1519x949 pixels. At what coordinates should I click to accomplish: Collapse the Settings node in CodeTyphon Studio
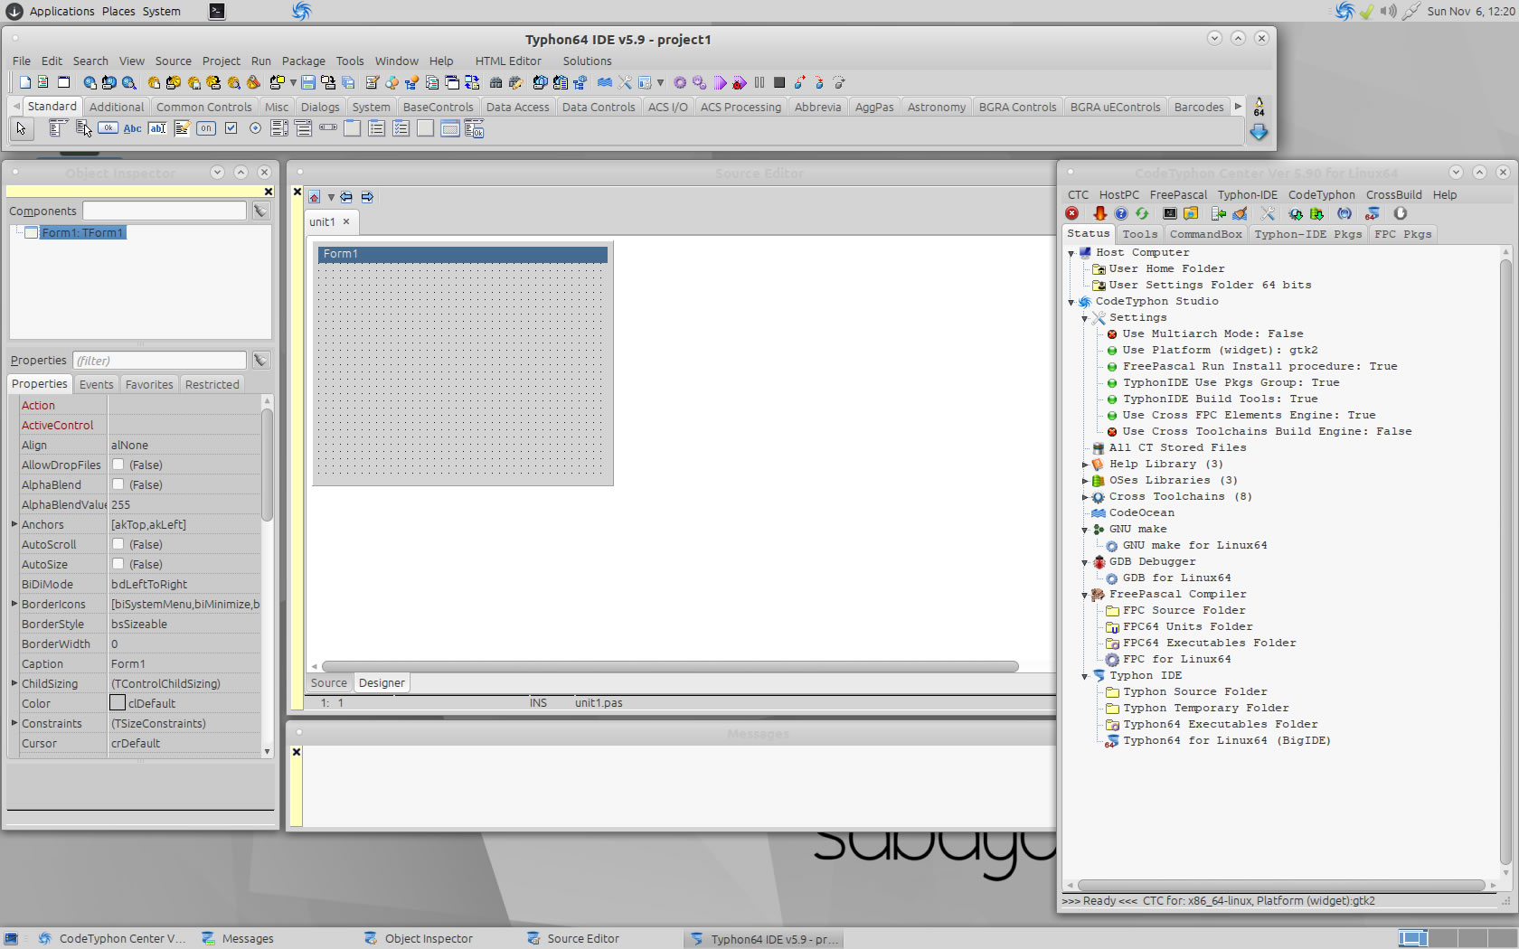click(1085, 318)
